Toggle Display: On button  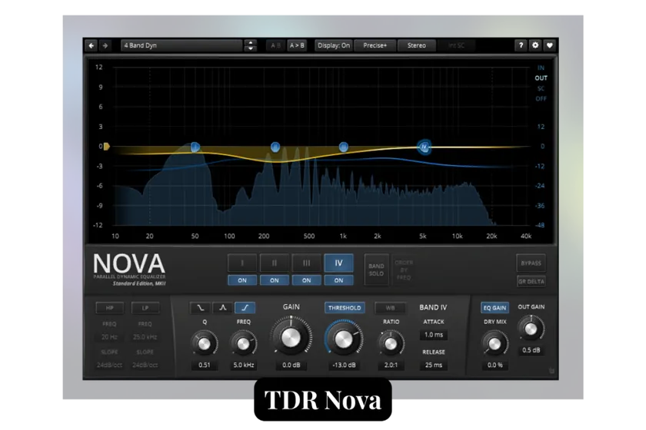(x=333, y=45)
